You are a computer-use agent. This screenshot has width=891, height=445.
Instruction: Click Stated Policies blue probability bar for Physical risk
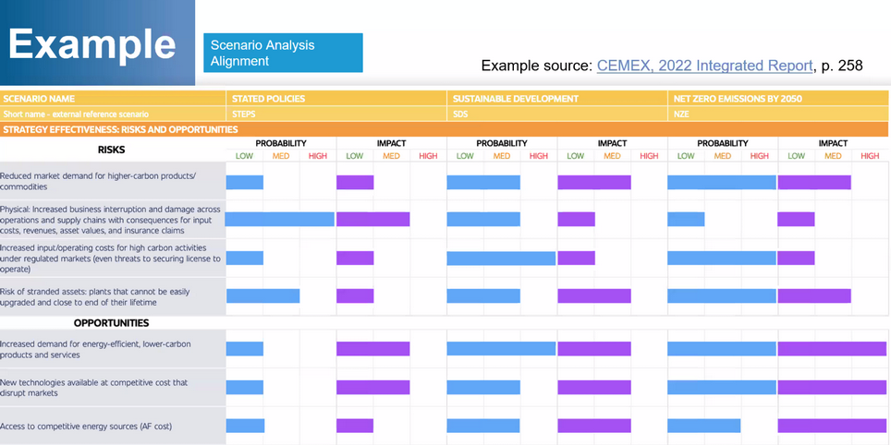point(280,220)
